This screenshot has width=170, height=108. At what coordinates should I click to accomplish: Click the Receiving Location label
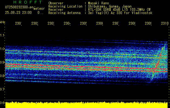tap(65, 6)
